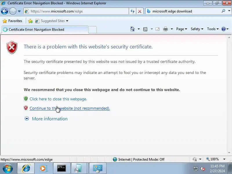Screen dimensions: 232x174
Task: Open Windows Media Player from taskbar
Action: pos(43,168)
